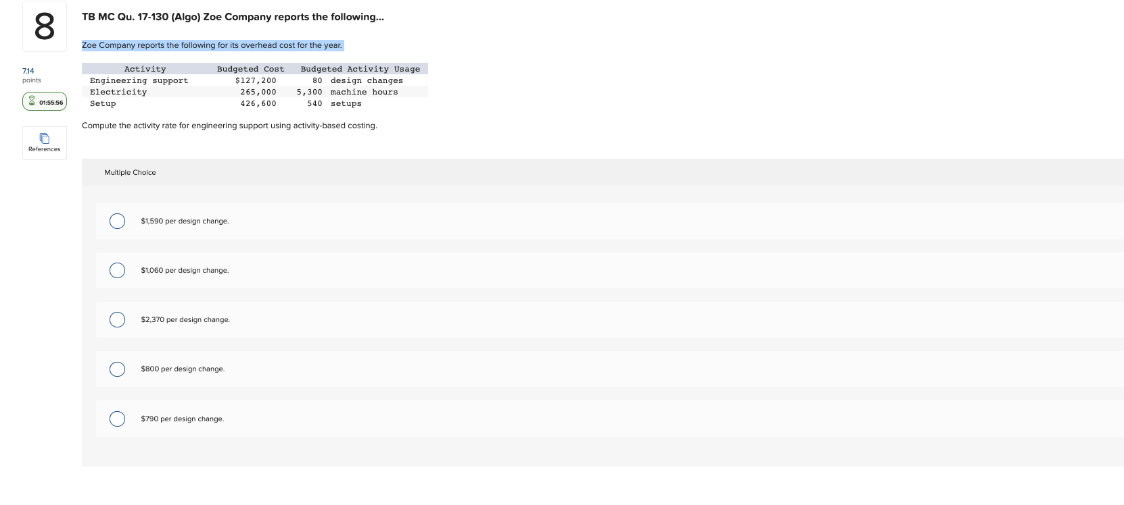Viewport: 1124px width, 505px height.
Task: Click the Budgeted Activity Usage header
Action: tap(360, 69)
